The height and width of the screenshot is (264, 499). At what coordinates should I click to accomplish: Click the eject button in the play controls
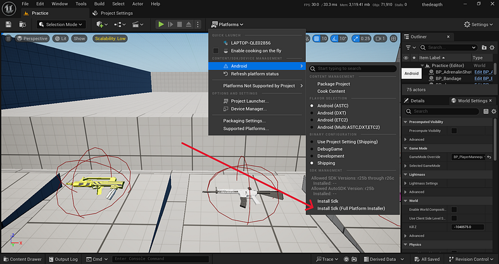tap(189, 25)
